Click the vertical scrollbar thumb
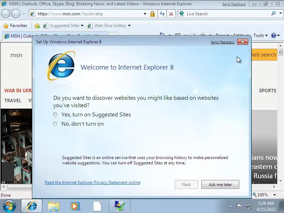 coord(280,52)
